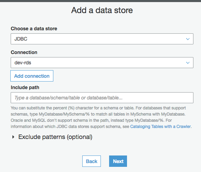Image resolution: width=201 pixels, height=172 pixels.
Task: Select the JDBC value text
Action: click(x=21, y=39)
